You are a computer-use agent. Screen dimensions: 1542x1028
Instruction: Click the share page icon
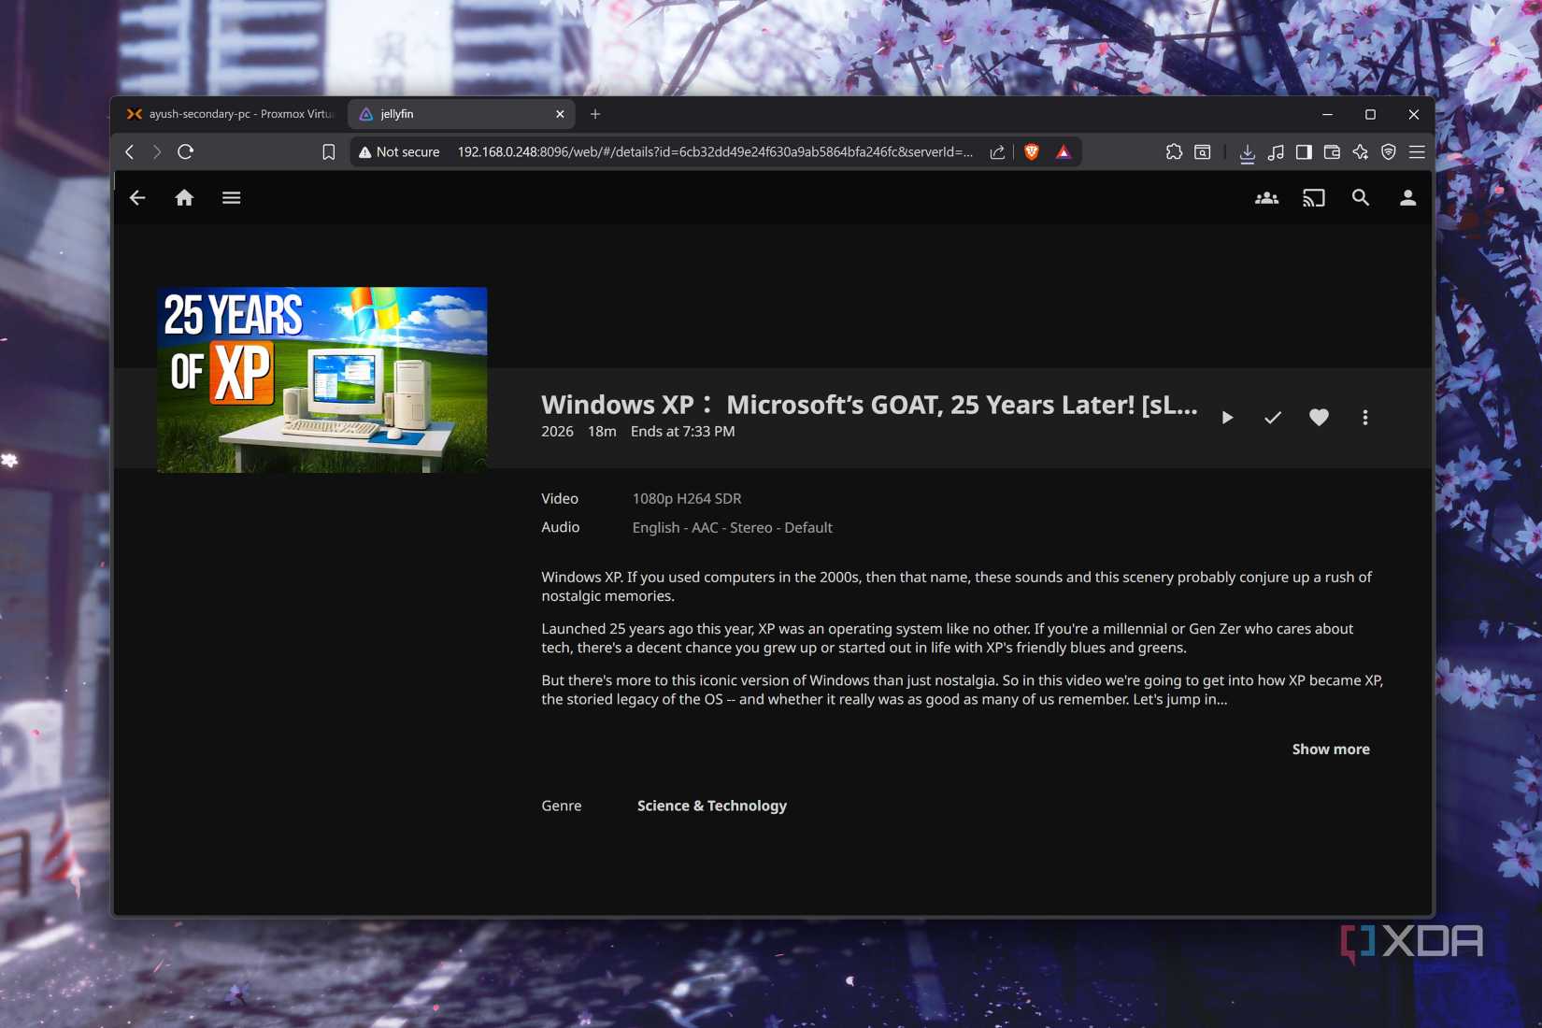(997, 152)
